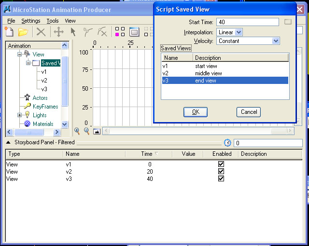This screenshot has height=246, width=309.
Task: Open the Velocity Constant dropdown
Action: pos(276,41)
